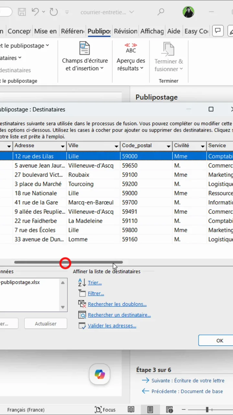Viewport: 233px width, 415px height.
Task: Select the Publipostage ribbon tab
Action: click(x=99, y=31)
